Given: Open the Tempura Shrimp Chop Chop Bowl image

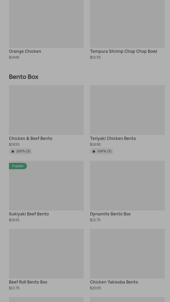Looking at the screenshot, I should [x=127, y=24].
